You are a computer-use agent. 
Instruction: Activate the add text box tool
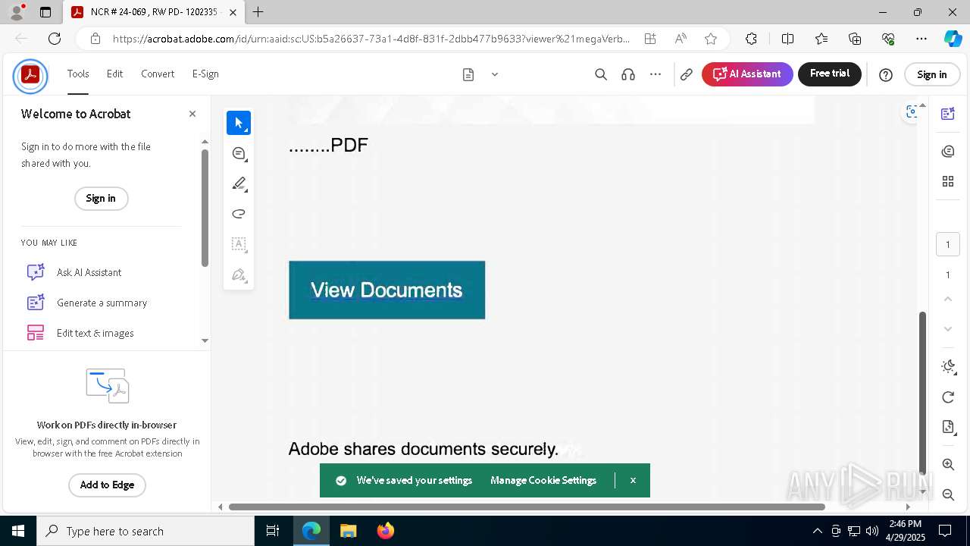tap(239, 244)
